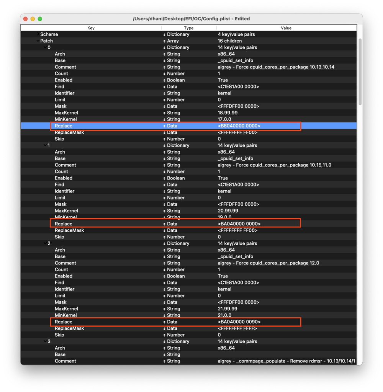Click value <B8040000 0000>
This screenshot has width=383, height=392.
(239, 126)
